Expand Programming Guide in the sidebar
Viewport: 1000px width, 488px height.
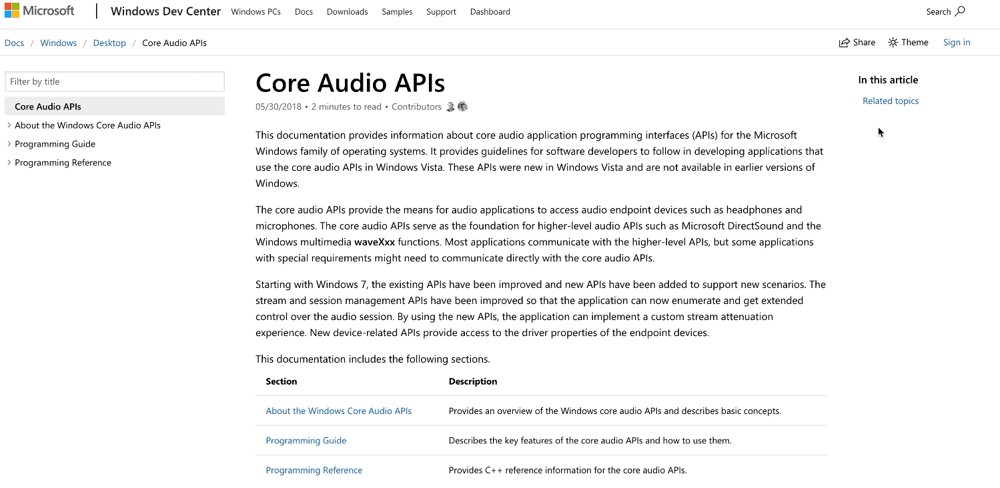click(x=9, y=143)
